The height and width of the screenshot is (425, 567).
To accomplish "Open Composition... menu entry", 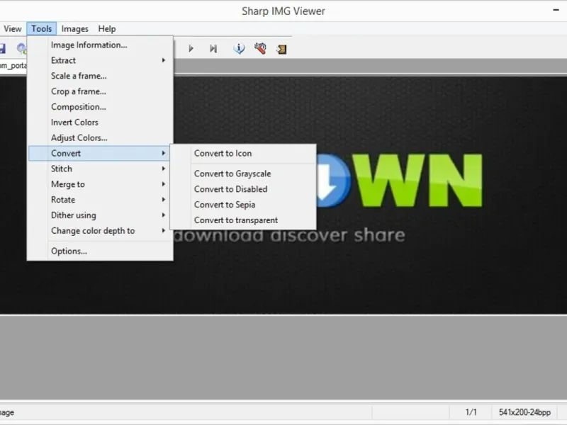I will coord(100,107).
